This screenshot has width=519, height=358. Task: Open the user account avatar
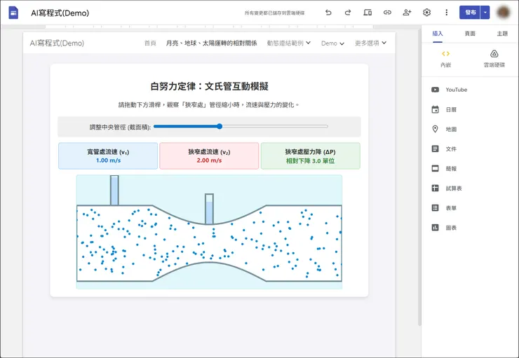pyautogui.click(x=504, y=13)
